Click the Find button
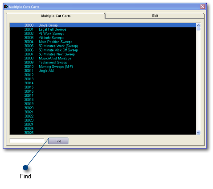Screen dimensions: 213x189 coord(58,141)
